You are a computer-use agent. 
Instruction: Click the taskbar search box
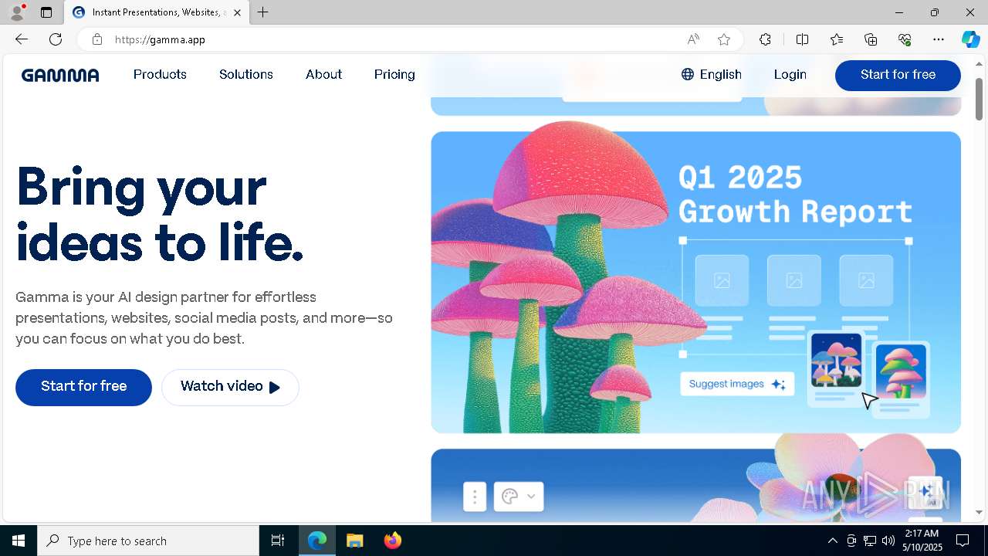[x=148, y=541]
